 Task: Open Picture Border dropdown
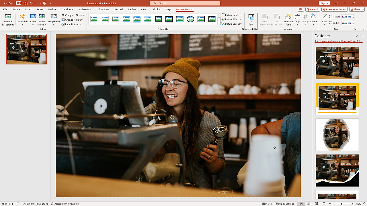coord(232,15)
